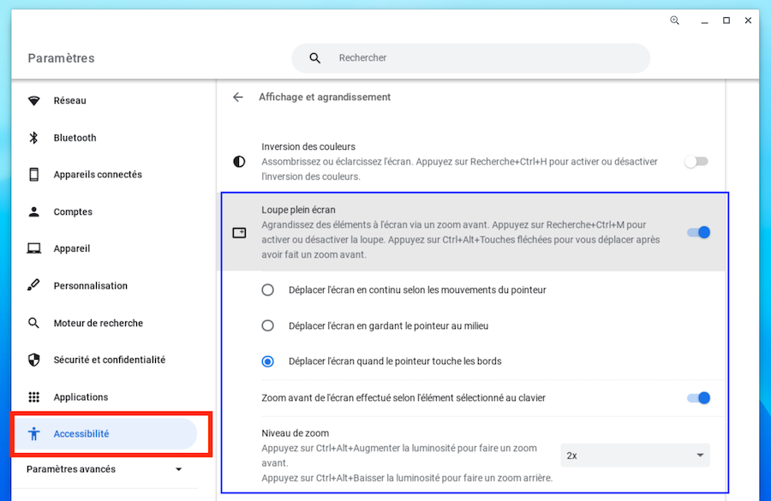
Task: Click the Appareil laptop icon
Action: point(34,249)
